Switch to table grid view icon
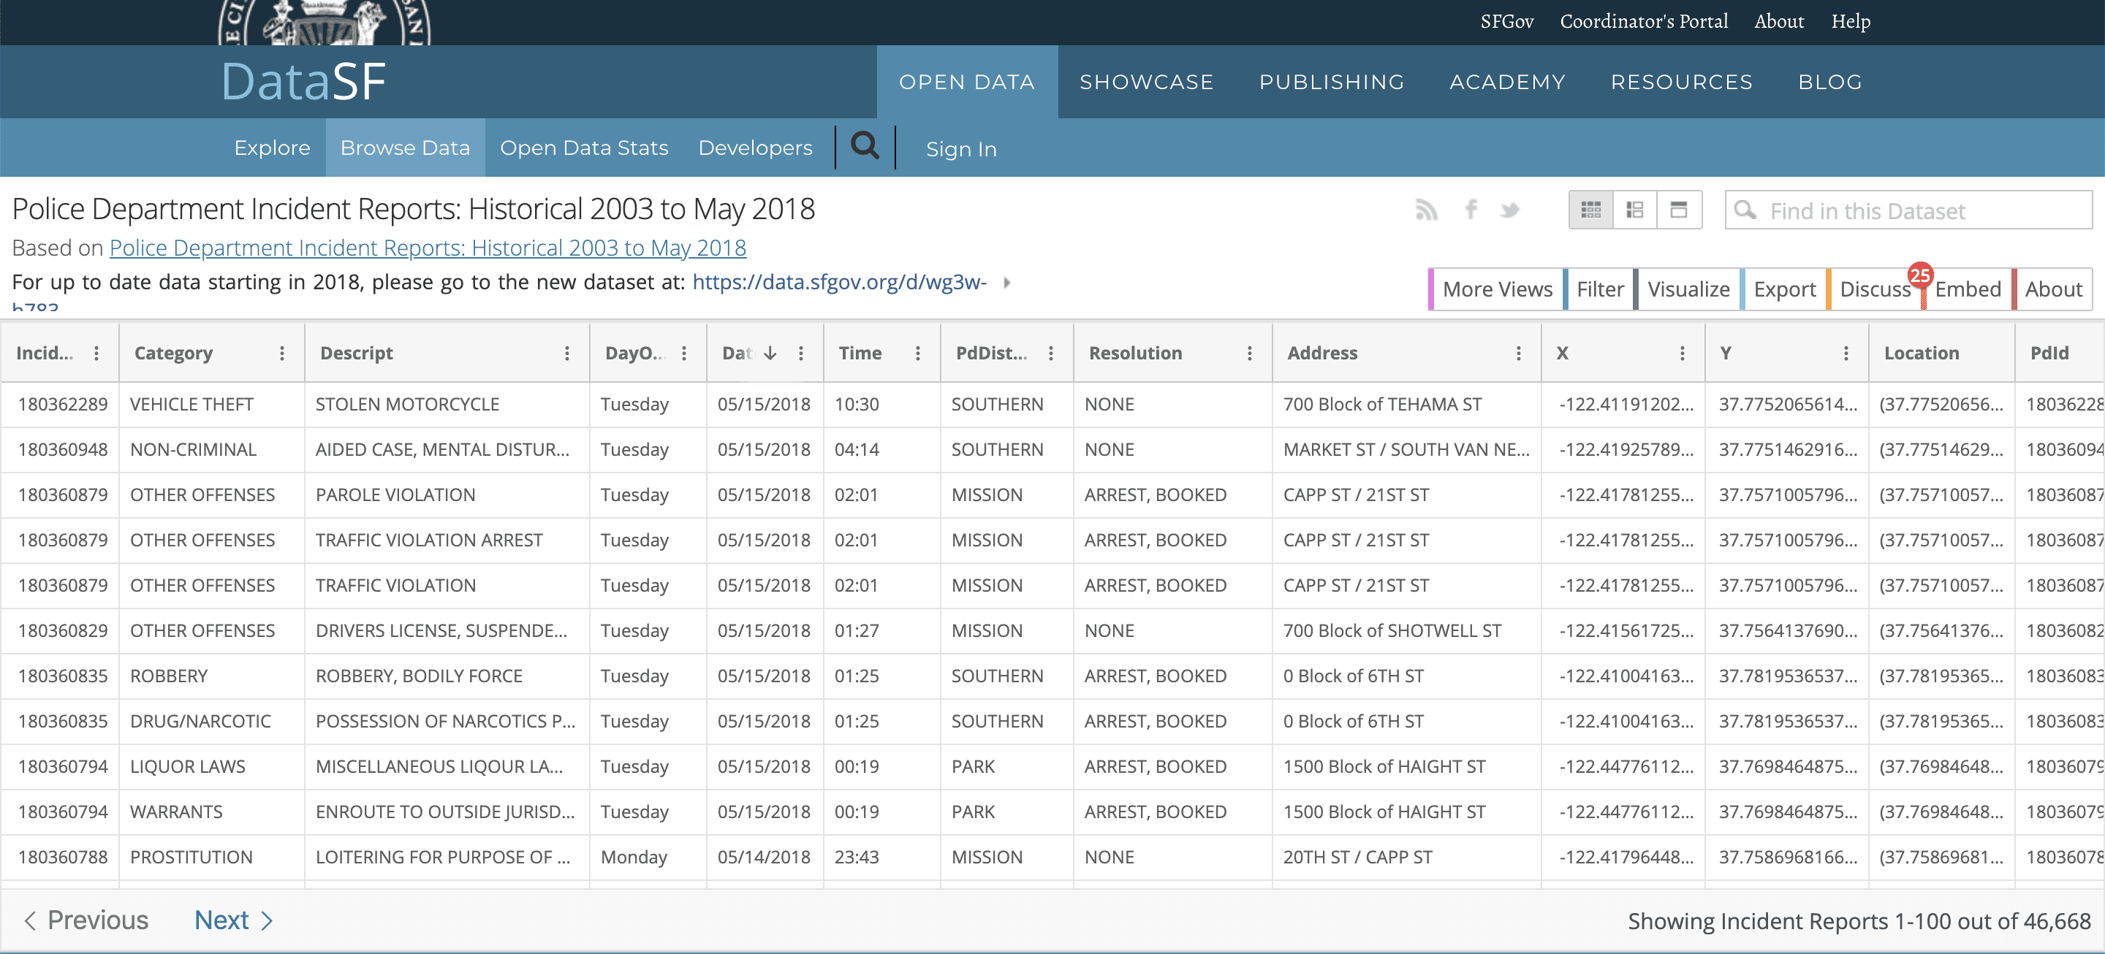Viewport: 2105px width, 954px height. click(x=1590, y=210)
